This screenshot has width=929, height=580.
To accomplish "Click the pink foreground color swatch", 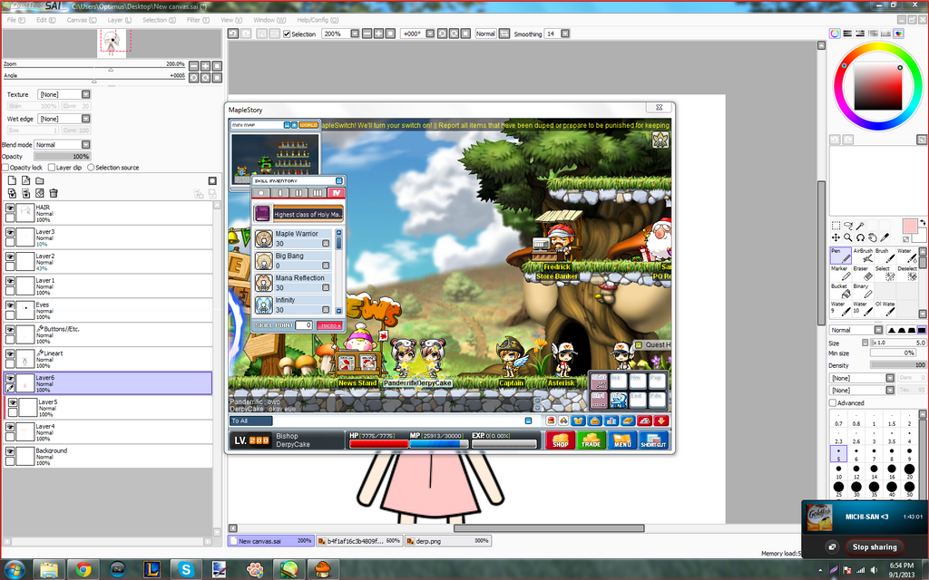I will (x=909, y=226).
